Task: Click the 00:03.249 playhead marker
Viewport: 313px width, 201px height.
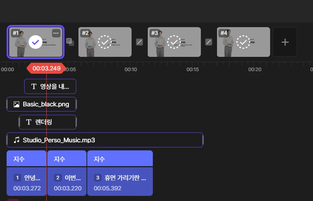Action: point(46,68)
